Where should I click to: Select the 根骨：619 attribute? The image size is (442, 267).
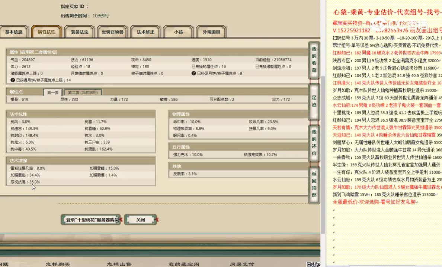pyautogui.click(x=19, y=99)
